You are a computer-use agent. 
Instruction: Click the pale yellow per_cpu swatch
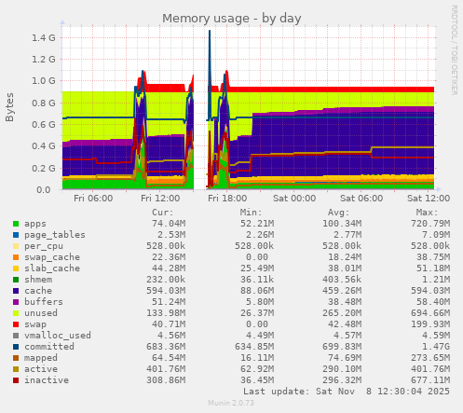16,246
